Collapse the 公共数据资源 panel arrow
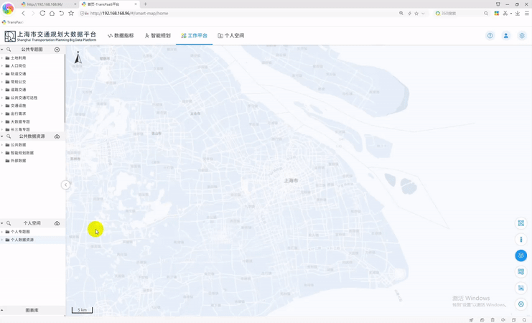Screen dimensions: 532x323 pyautogui.click(x=2, y=136)
